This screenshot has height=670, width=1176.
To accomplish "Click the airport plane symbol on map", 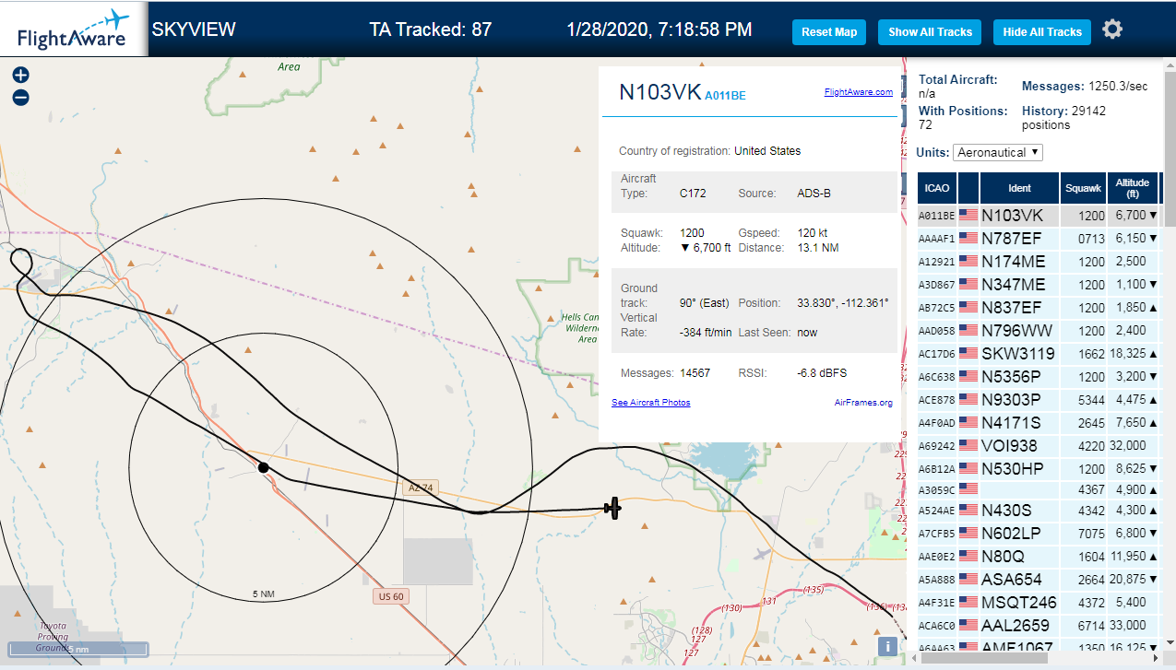I will coord(763,553).
